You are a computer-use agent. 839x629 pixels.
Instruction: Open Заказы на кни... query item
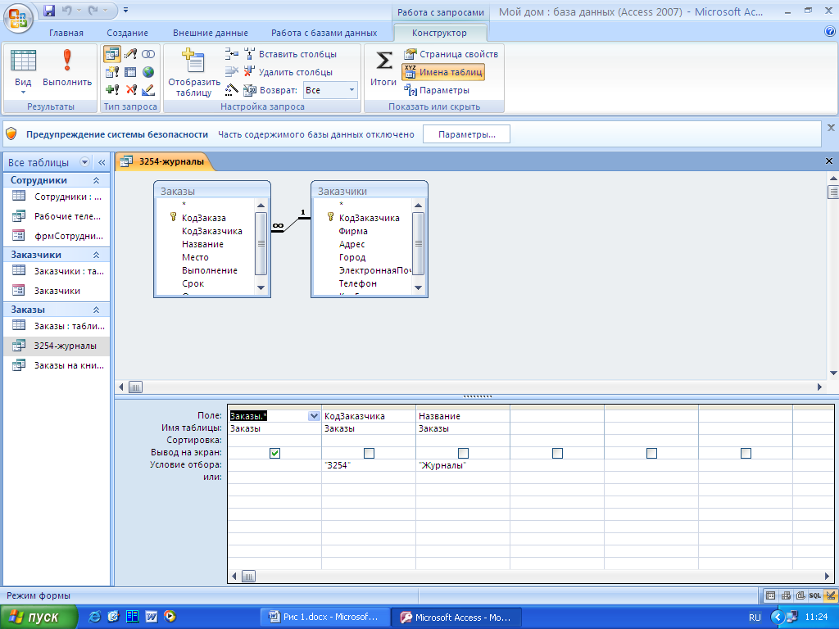58,365
